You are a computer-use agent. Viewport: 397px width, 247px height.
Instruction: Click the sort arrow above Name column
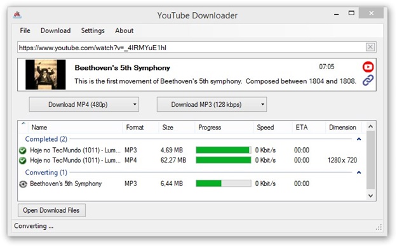(24, 123)
